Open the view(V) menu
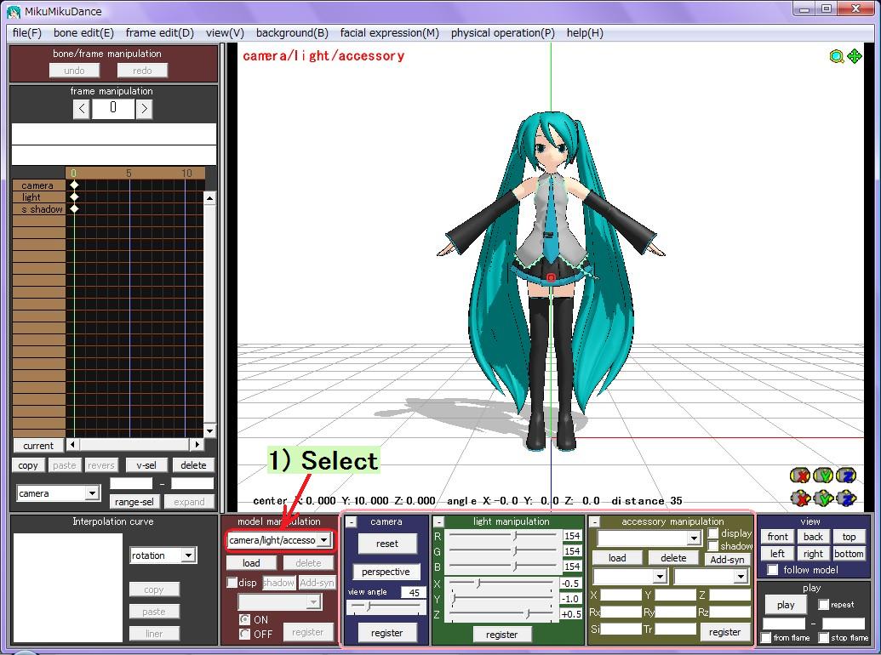881x655 pixels. coord(225,33)
